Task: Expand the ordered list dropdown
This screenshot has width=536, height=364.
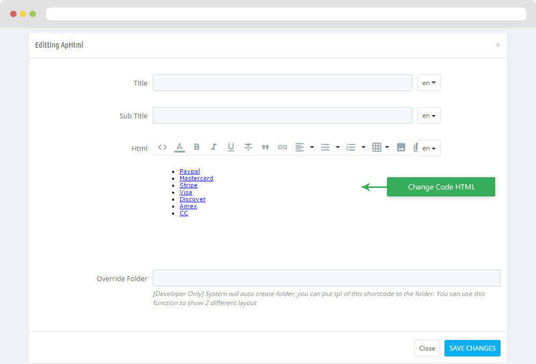Action: pyautogui.click(x=363, y=147)
